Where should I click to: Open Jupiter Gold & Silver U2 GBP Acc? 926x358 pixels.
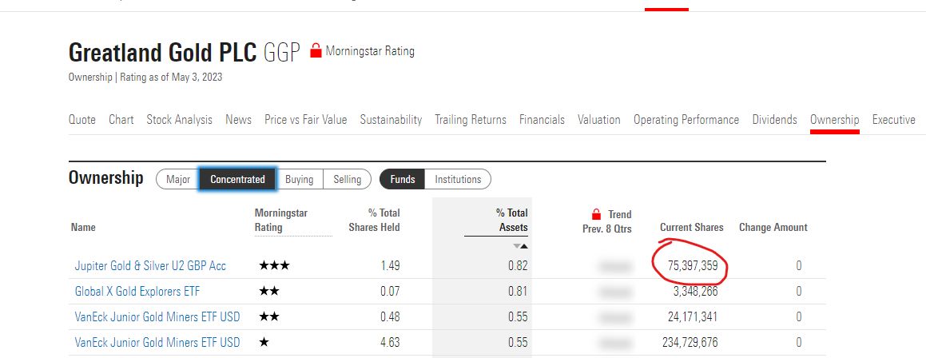150,266
